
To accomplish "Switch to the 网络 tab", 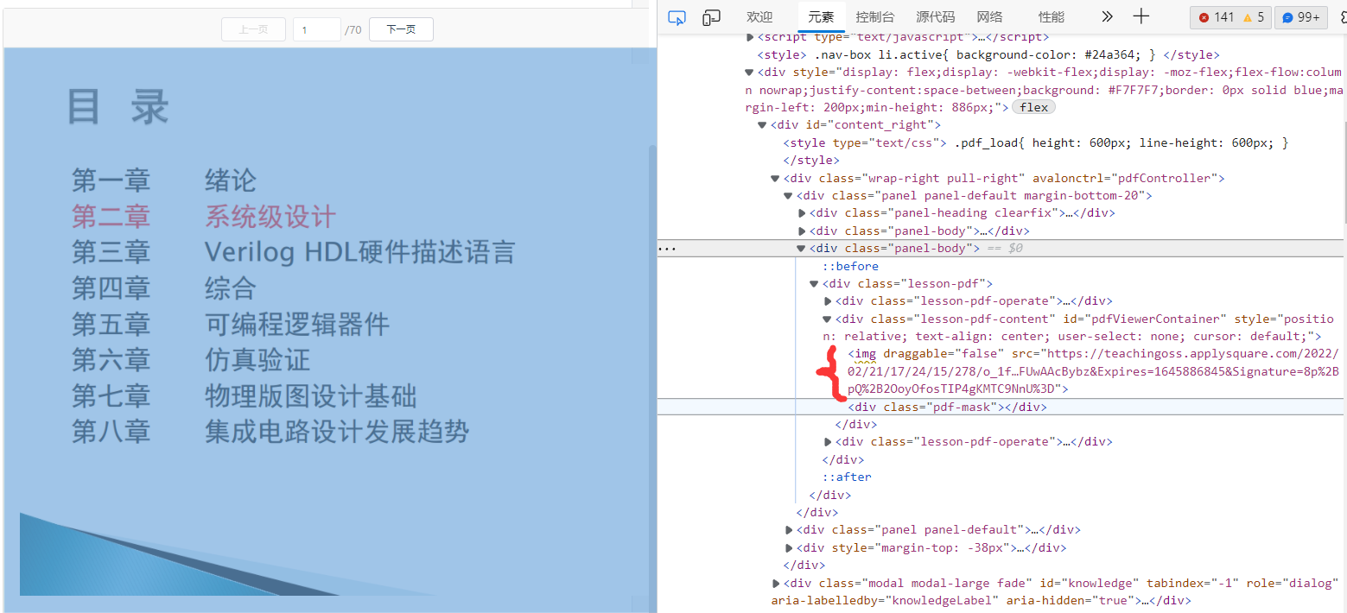I will (x=989, y=16).
